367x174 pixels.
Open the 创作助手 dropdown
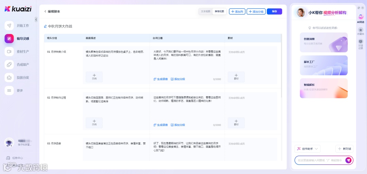(x=308, y=149)
